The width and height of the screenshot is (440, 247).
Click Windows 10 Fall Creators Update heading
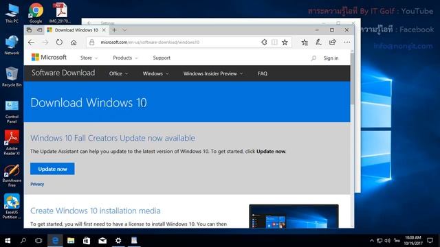point(113,138)
